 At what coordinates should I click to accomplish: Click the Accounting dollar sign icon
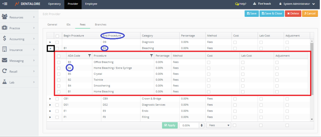click(4, 39)
